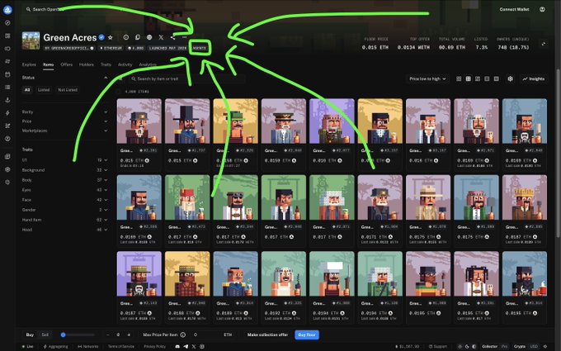This screenshot has width=561, height=351.
Task: Decrease item quantity with minus button
Action: (107, 334)
